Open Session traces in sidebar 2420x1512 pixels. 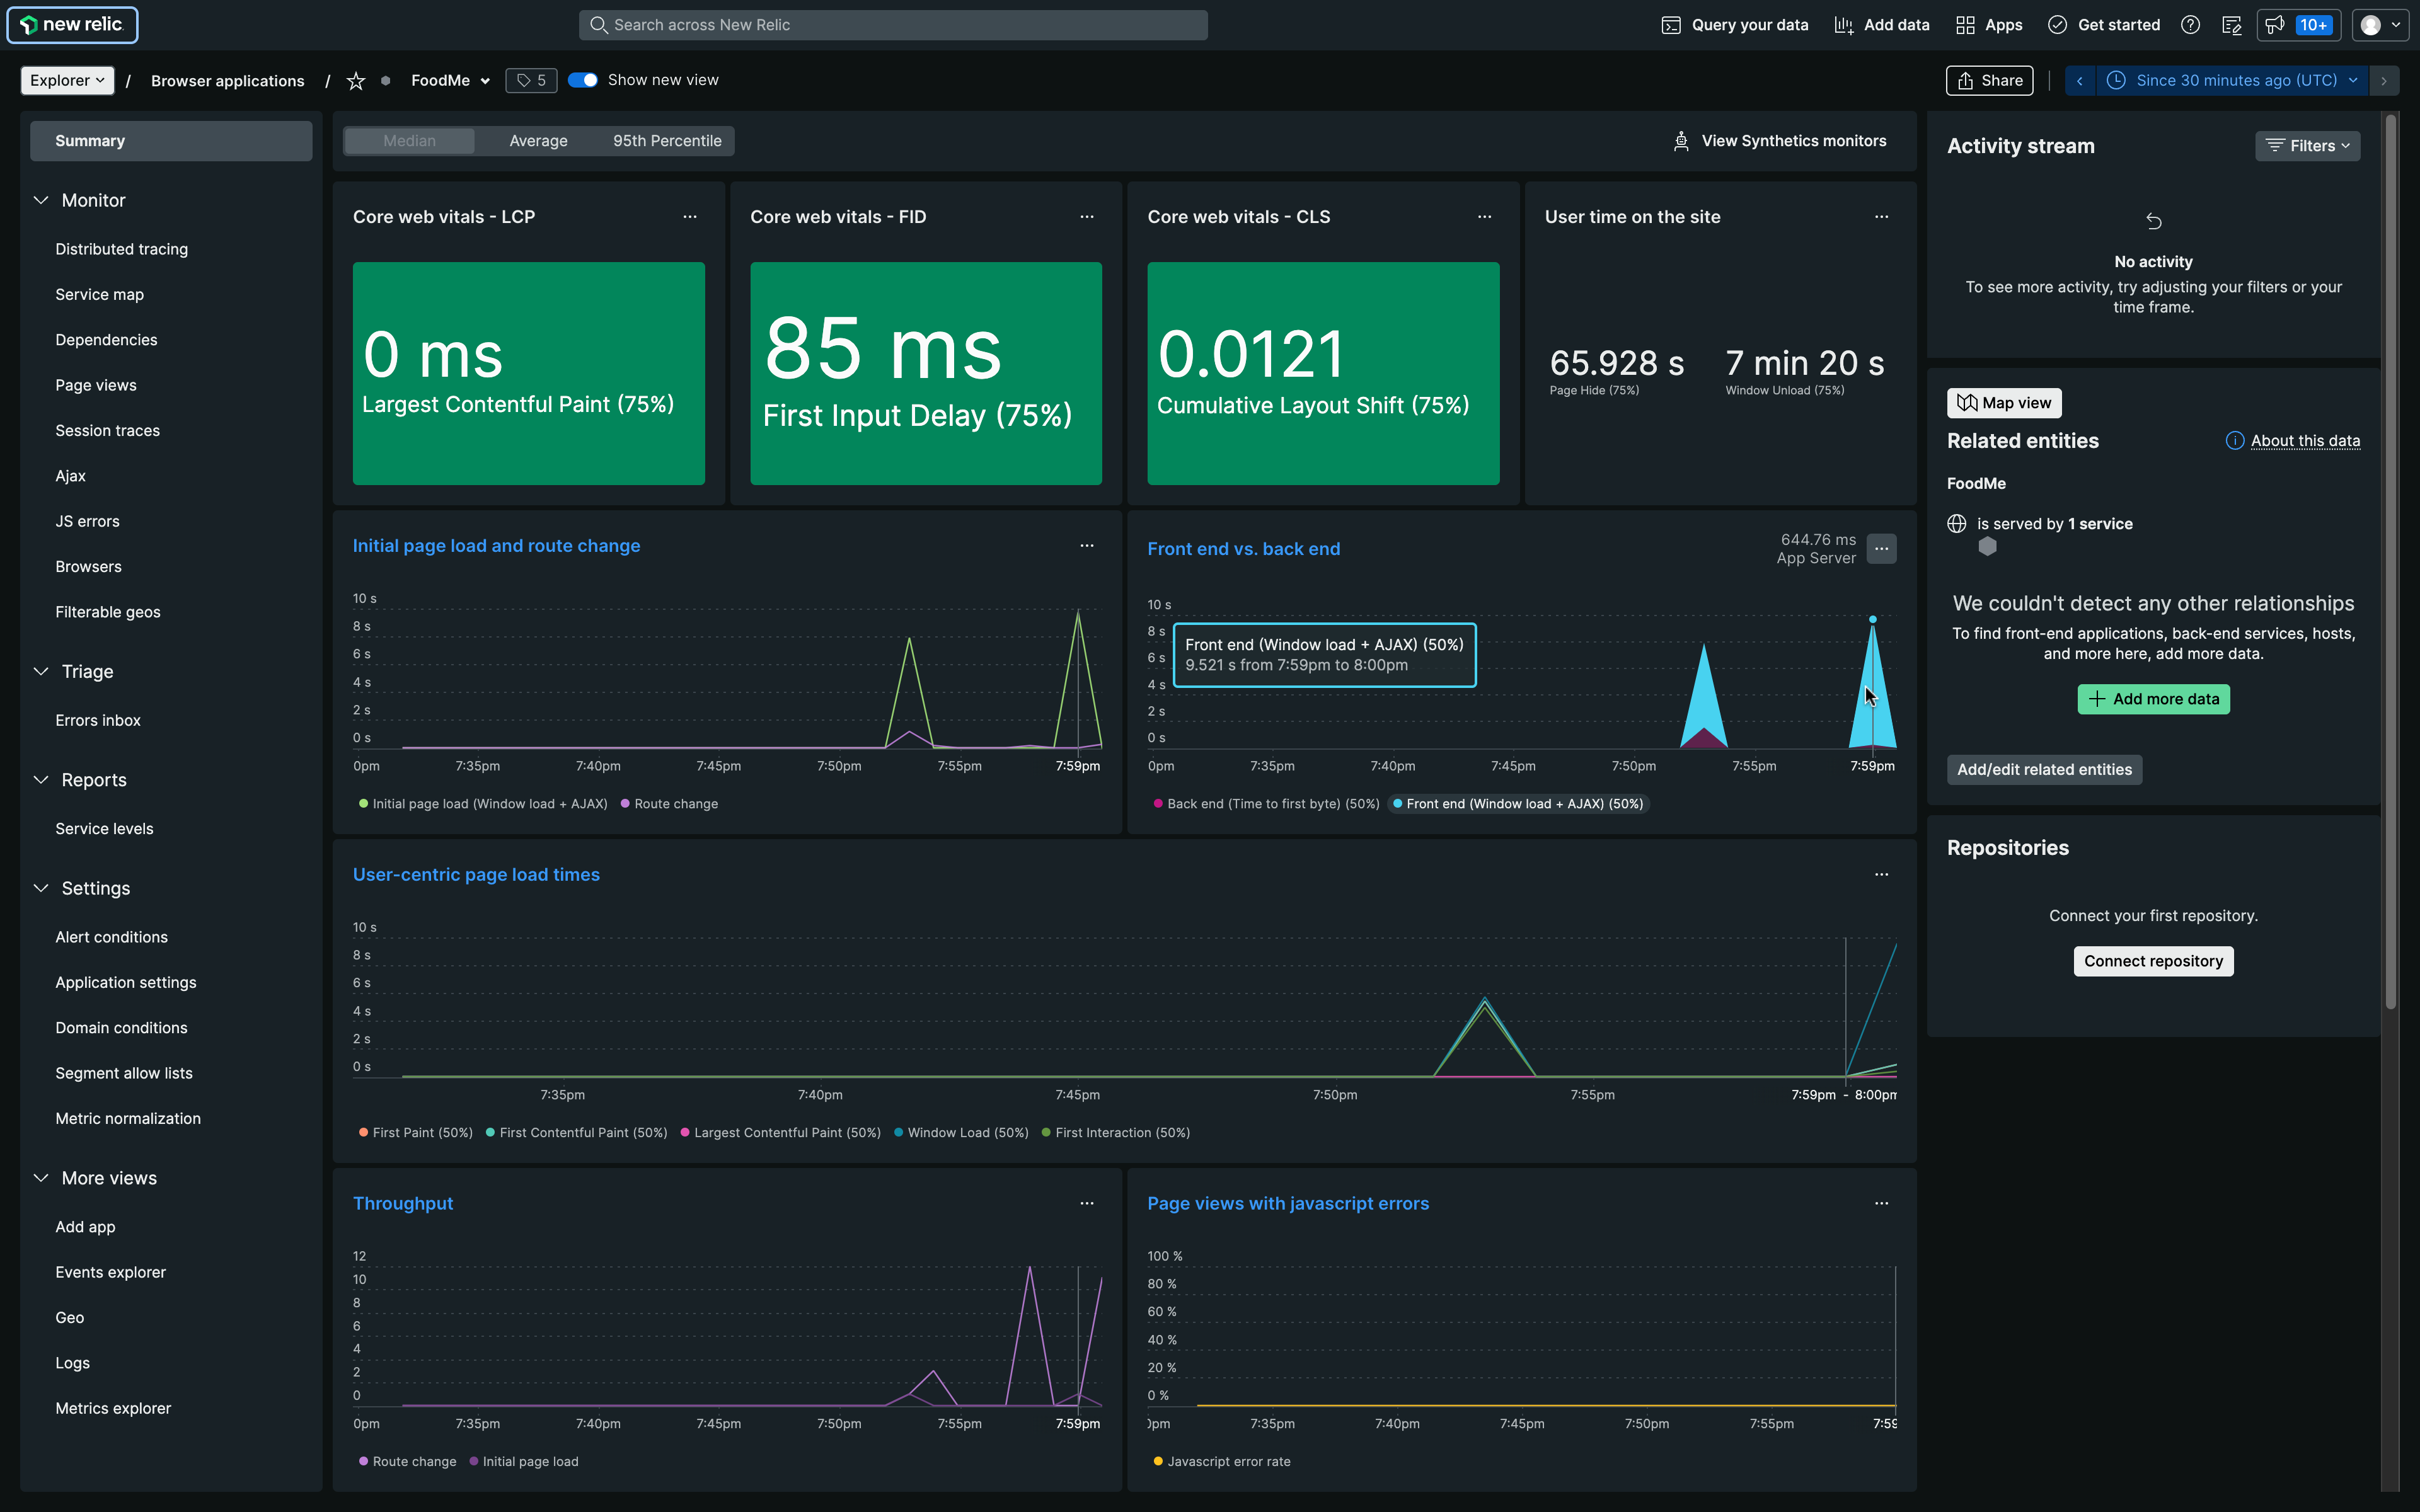tap(108, 431)
